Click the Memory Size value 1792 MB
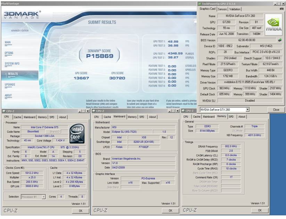The width and height of the screenshot is (286, 219). (x=228, y=76)
